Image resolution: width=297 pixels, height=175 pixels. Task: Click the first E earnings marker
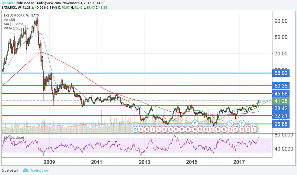(x=141, y=129)
